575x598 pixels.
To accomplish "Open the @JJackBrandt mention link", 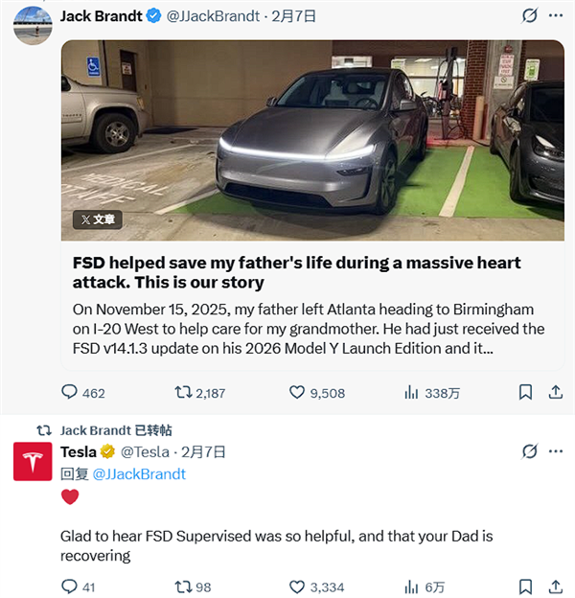I will click(138, 473).
